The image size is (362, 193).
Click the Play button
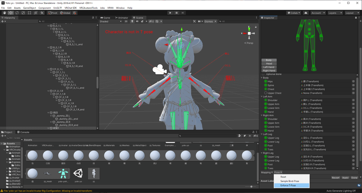[x=170, y=13]
